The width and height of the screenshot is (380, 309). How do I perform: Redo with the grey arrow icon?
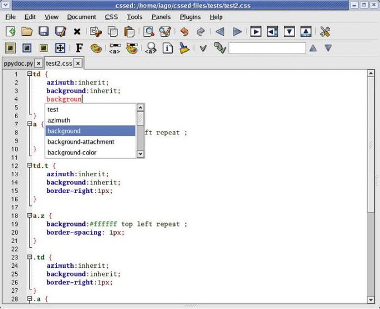coord(201,32)
